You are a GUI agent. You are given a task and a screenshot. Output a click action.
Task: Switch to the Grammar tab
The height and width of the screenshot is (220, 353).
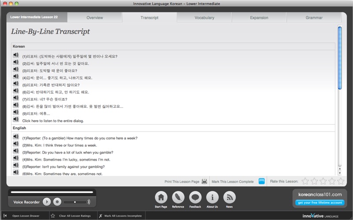click(x=314, y=18)
